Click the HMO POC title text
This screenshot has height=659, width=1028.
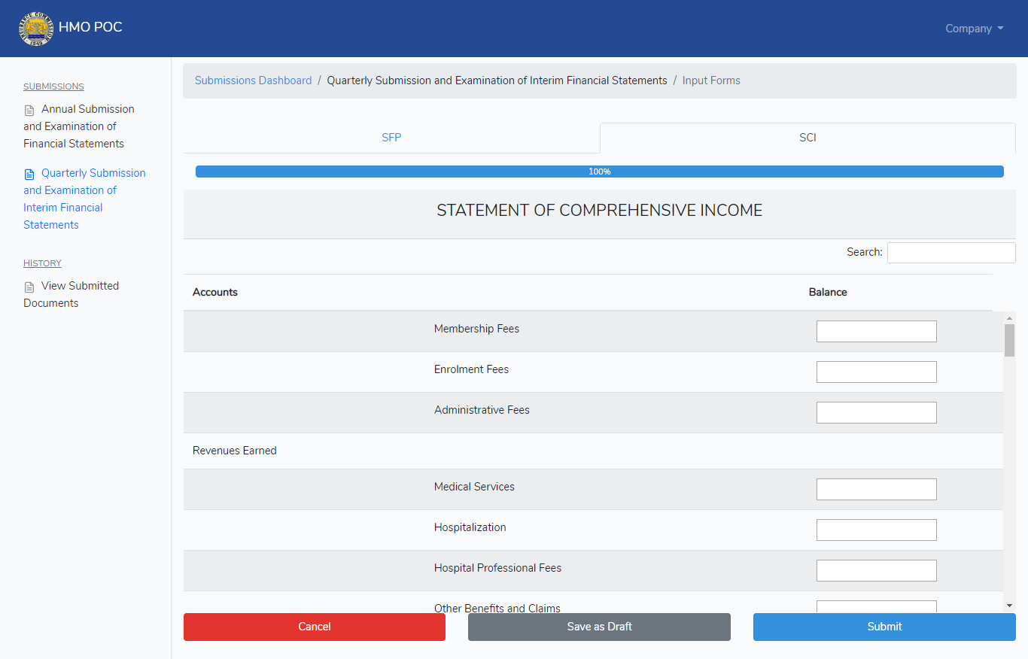[90, 27]
